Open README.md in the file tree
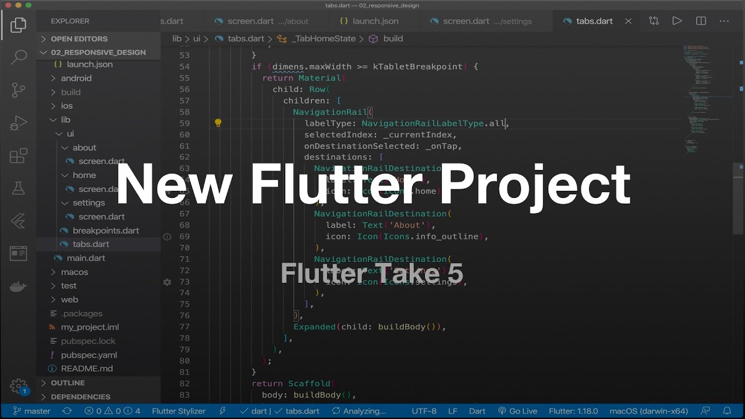 pos(87,369)
